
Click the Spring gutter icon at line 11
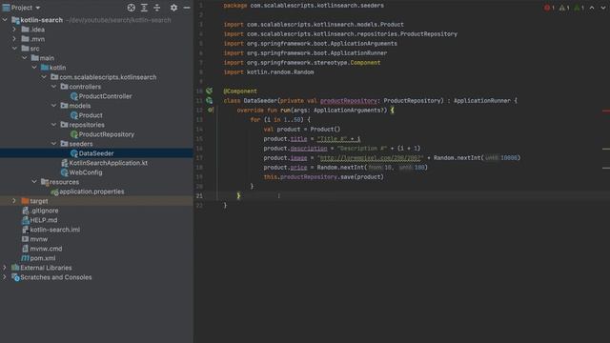pyautogui.click(x=210, y=101)
